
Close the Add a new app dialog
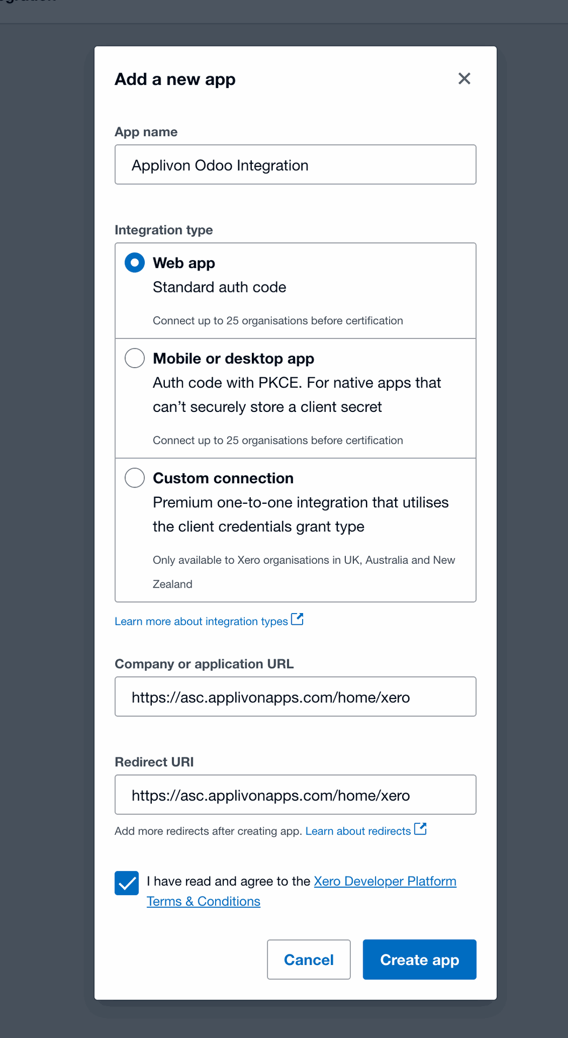click(x=464, y=79)
